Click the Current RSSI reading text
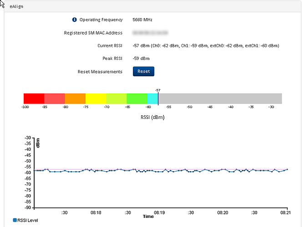This screenshot has width=304, height=227. tap(206, 46)
